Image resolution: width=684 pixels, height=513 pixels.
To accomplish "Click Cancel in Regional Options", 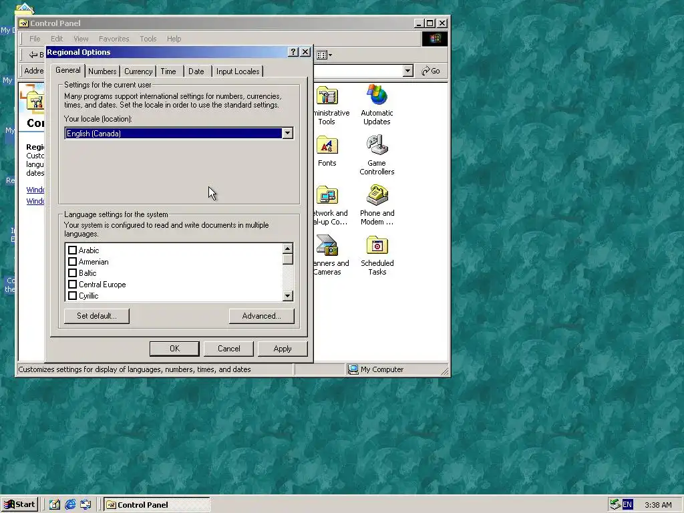I will coord(228,349).
